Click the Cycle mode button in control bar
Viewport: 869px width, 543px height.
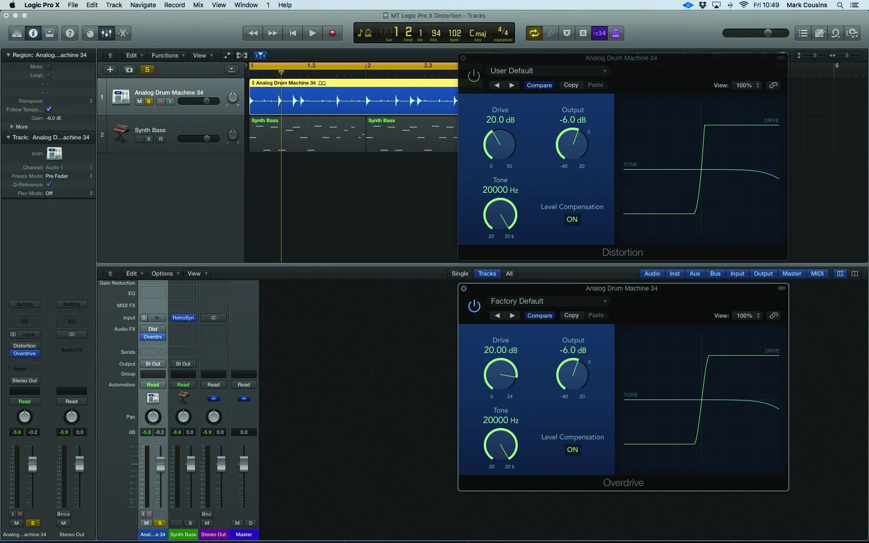[x=534, y=33]
